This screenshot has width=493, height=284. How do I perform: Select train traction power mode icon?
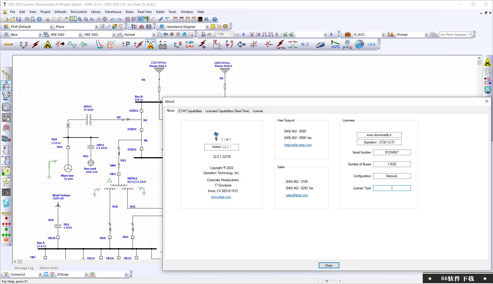pos(320,44)
